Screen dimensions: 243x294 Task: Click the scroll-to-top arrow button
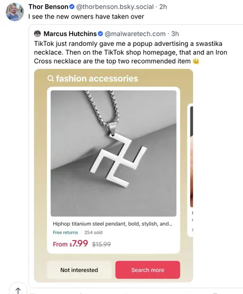click(x=18, y=290)
